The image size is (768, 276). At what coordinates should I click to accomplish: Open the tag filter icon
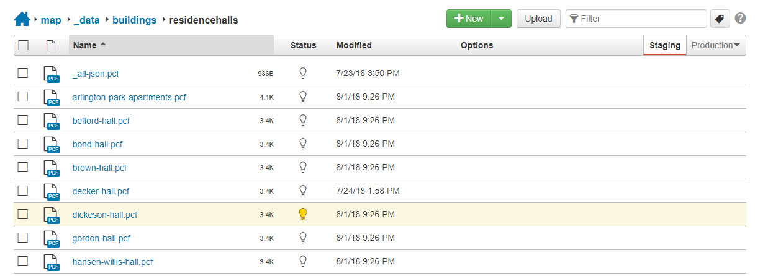720,19
